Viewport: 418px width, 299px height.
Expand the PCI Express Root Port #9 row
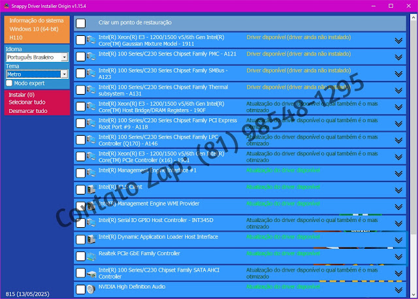(398, 123)
